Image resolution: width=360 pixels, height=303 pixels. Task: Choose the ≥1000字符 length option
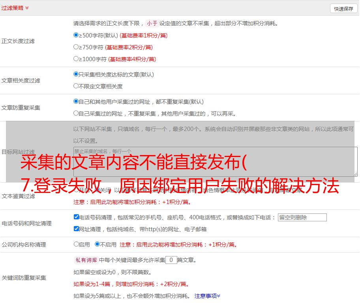(76, 59)
